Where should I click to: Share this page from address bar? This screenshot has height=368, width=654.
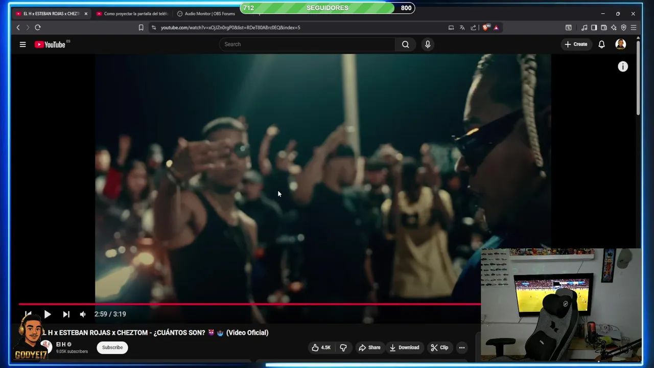473,28
